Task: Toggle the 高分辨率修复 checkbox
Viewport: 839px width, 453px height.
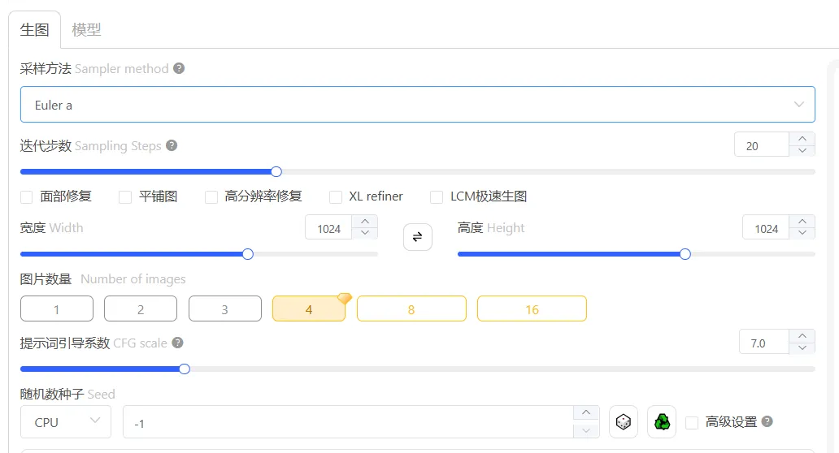Action: click(211, 196)
